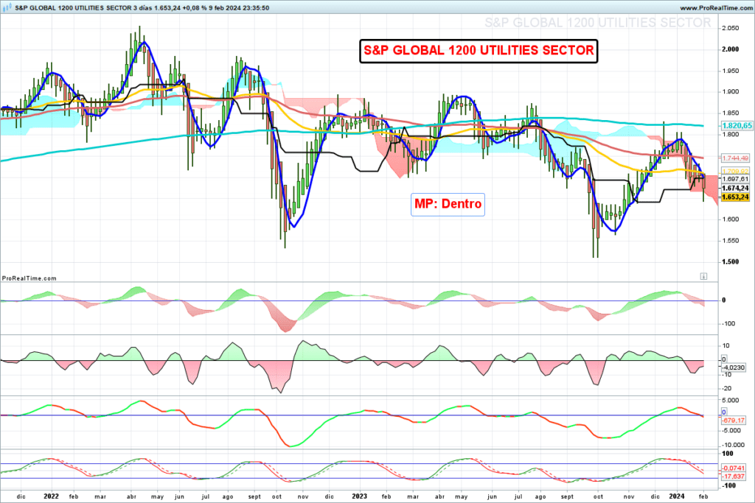Select the 2023 year label on the time axis
Viewport: 755px width, 503px height.
pyautogui.click(x=359, y=496)
